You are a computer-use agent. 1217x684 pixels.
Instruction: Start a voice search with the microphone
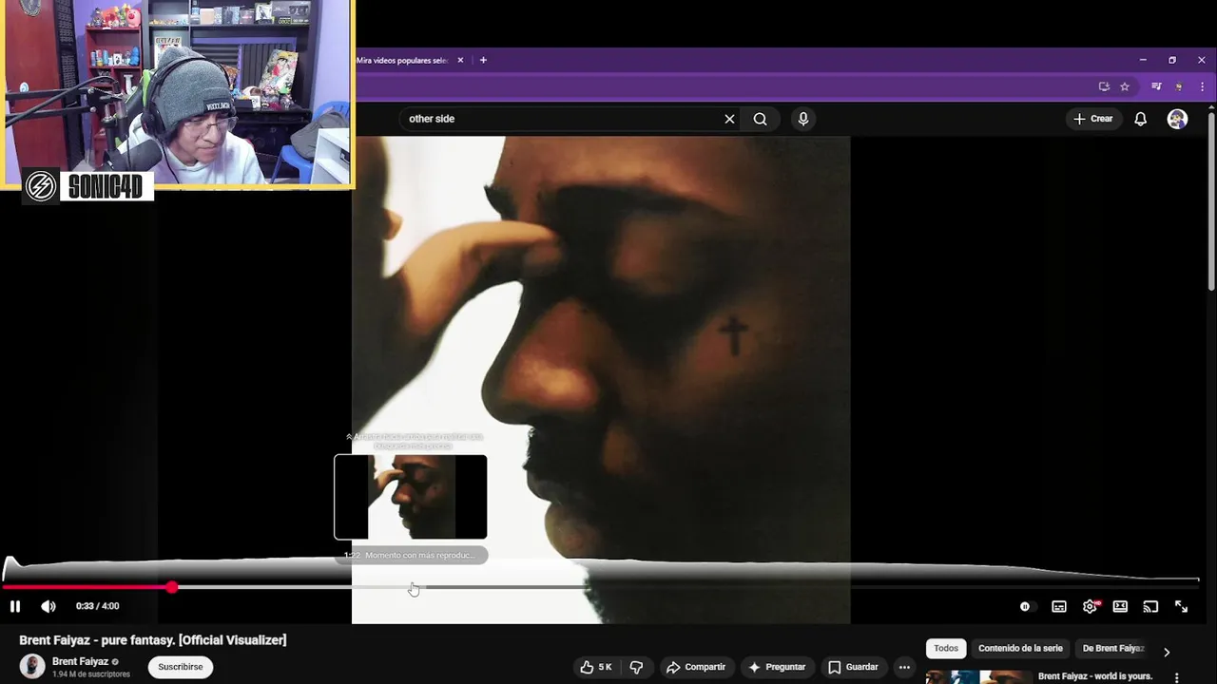[803, 119]
